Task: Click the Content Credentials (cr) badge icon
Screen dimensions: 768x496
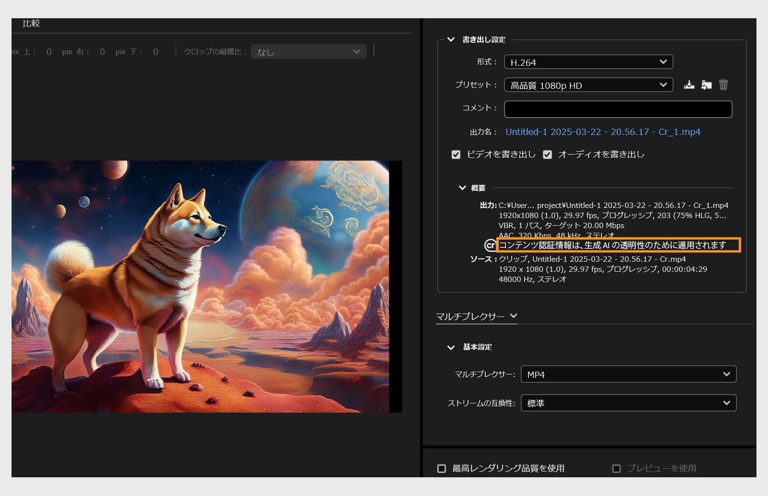Action: tap(489, 245)
